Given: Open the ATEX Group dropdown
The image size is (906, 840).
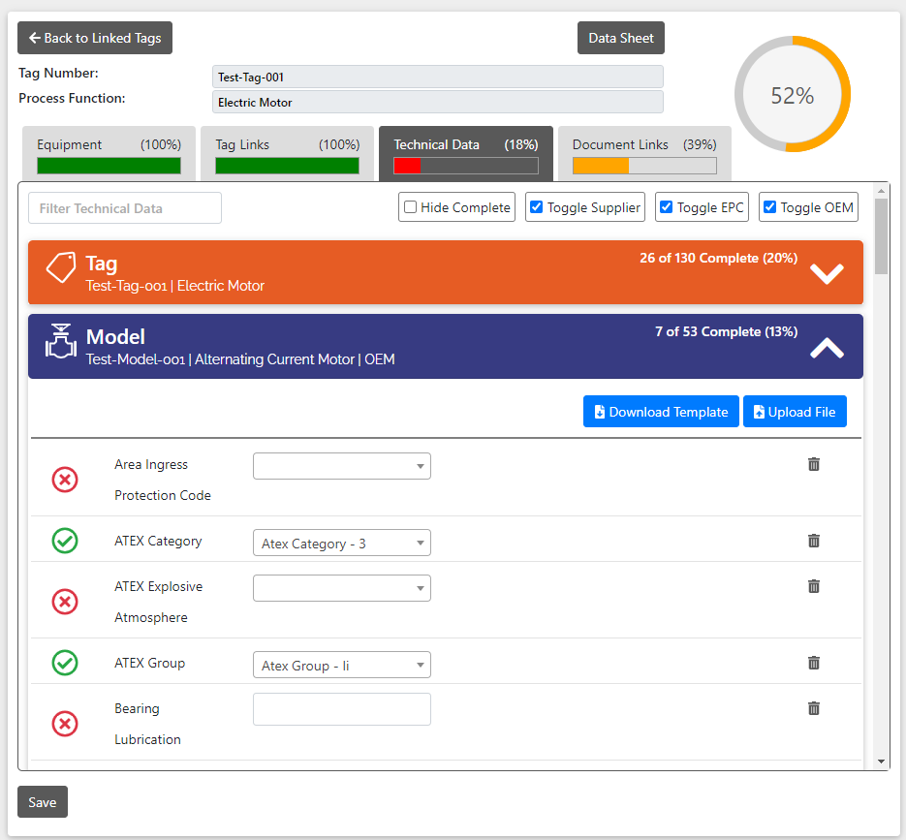Looking at the screenshot, I should [x=342, y=665].
